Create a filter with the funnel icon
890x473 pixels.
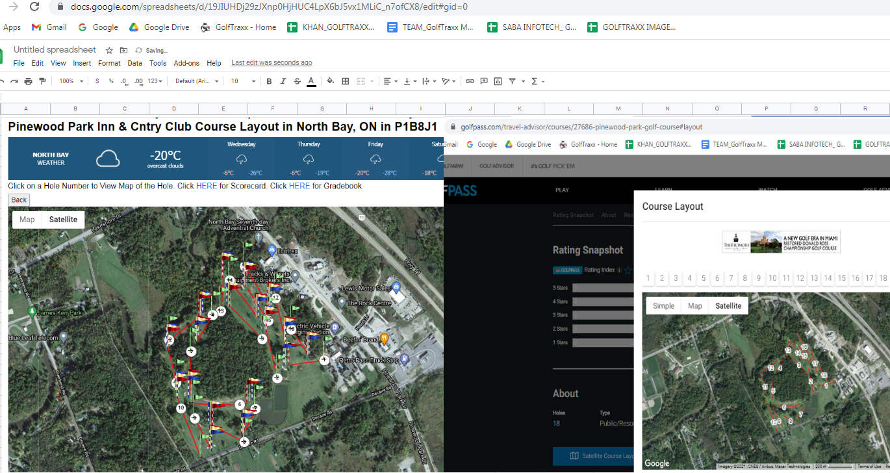click(x=512, y=81)
